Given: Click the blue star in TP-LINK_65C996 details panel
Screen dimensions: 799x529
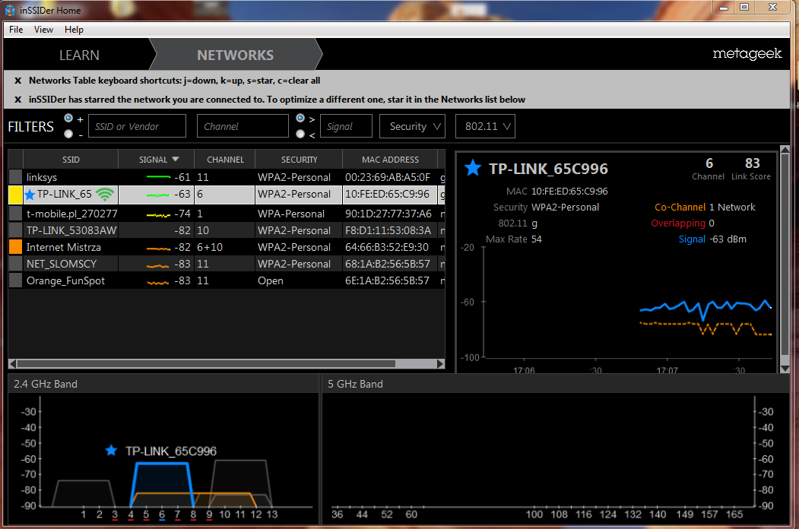Looking at the screenshot, I should coord(473,168).
